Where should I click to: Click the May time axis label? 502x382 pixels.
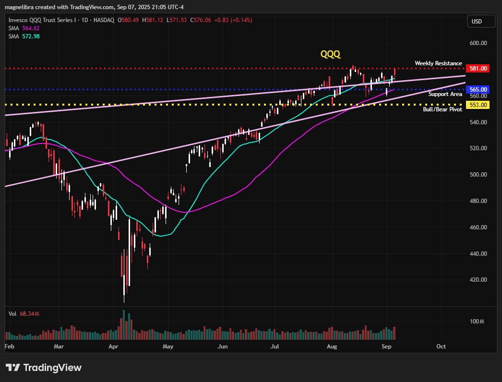(x=168, y=346)
